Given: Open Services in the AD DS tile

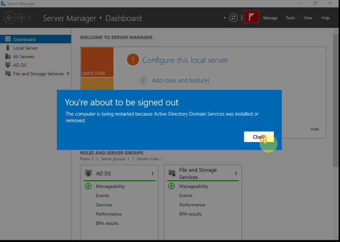Looking at the screenshot, I should tap(104, 205).
